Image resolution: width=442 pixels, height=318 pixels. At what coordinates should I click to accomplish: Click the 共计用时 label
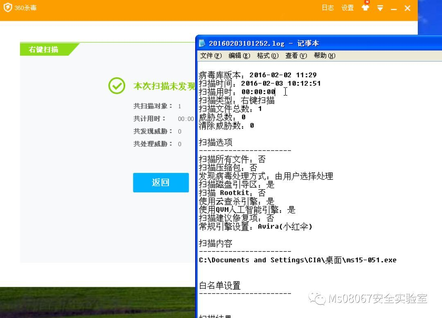pos(149,119)
